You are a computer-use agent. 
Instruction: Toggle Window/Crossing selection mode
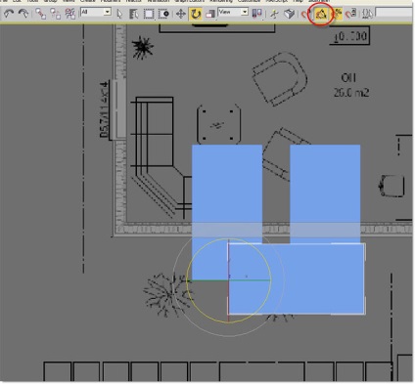[163, 14]
